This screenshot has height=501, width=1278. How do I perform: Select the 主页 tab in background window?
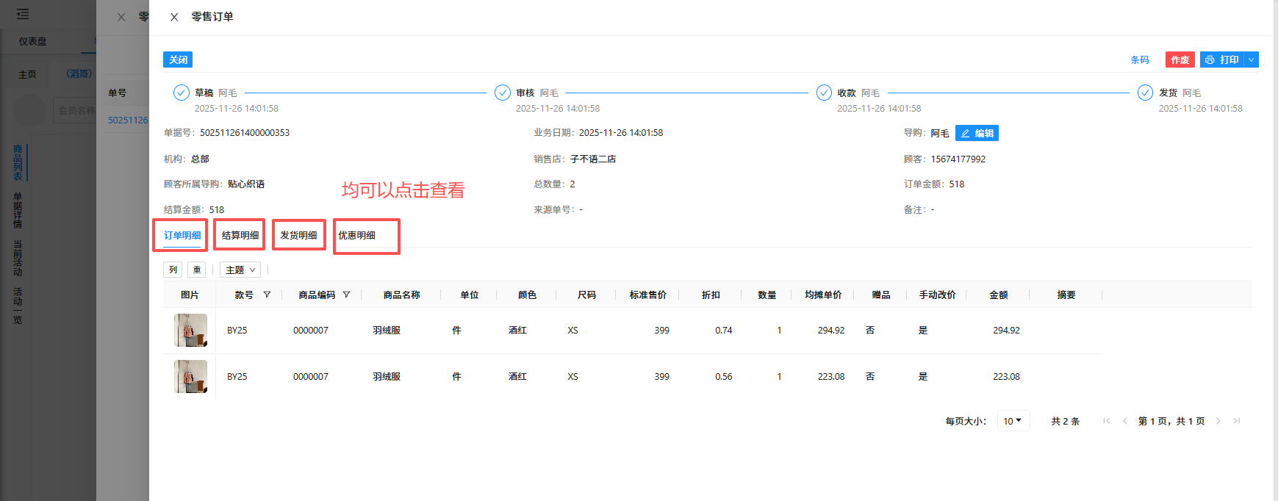pos(27,74)
